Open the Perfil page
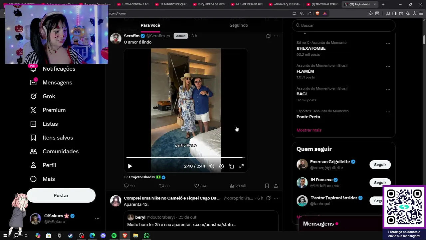The image size is (426, 240). point(43,165)
